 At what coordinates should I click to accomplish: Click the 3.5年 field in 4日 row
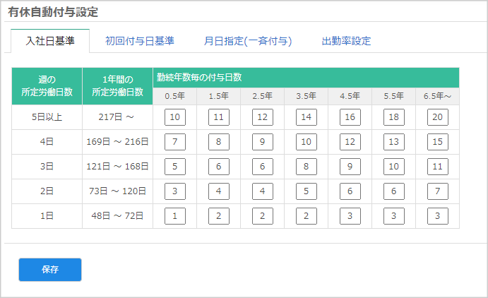(307, 142)
